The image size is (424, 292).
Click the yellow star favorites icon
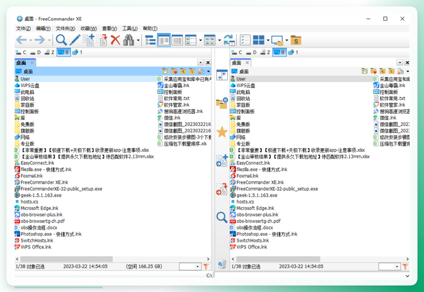click(x=222, y=132)
